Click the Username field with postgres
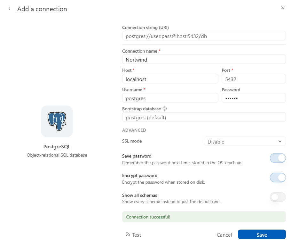This screenshot has width=291, height=244. pyautogui.click(x=170, y=98)
